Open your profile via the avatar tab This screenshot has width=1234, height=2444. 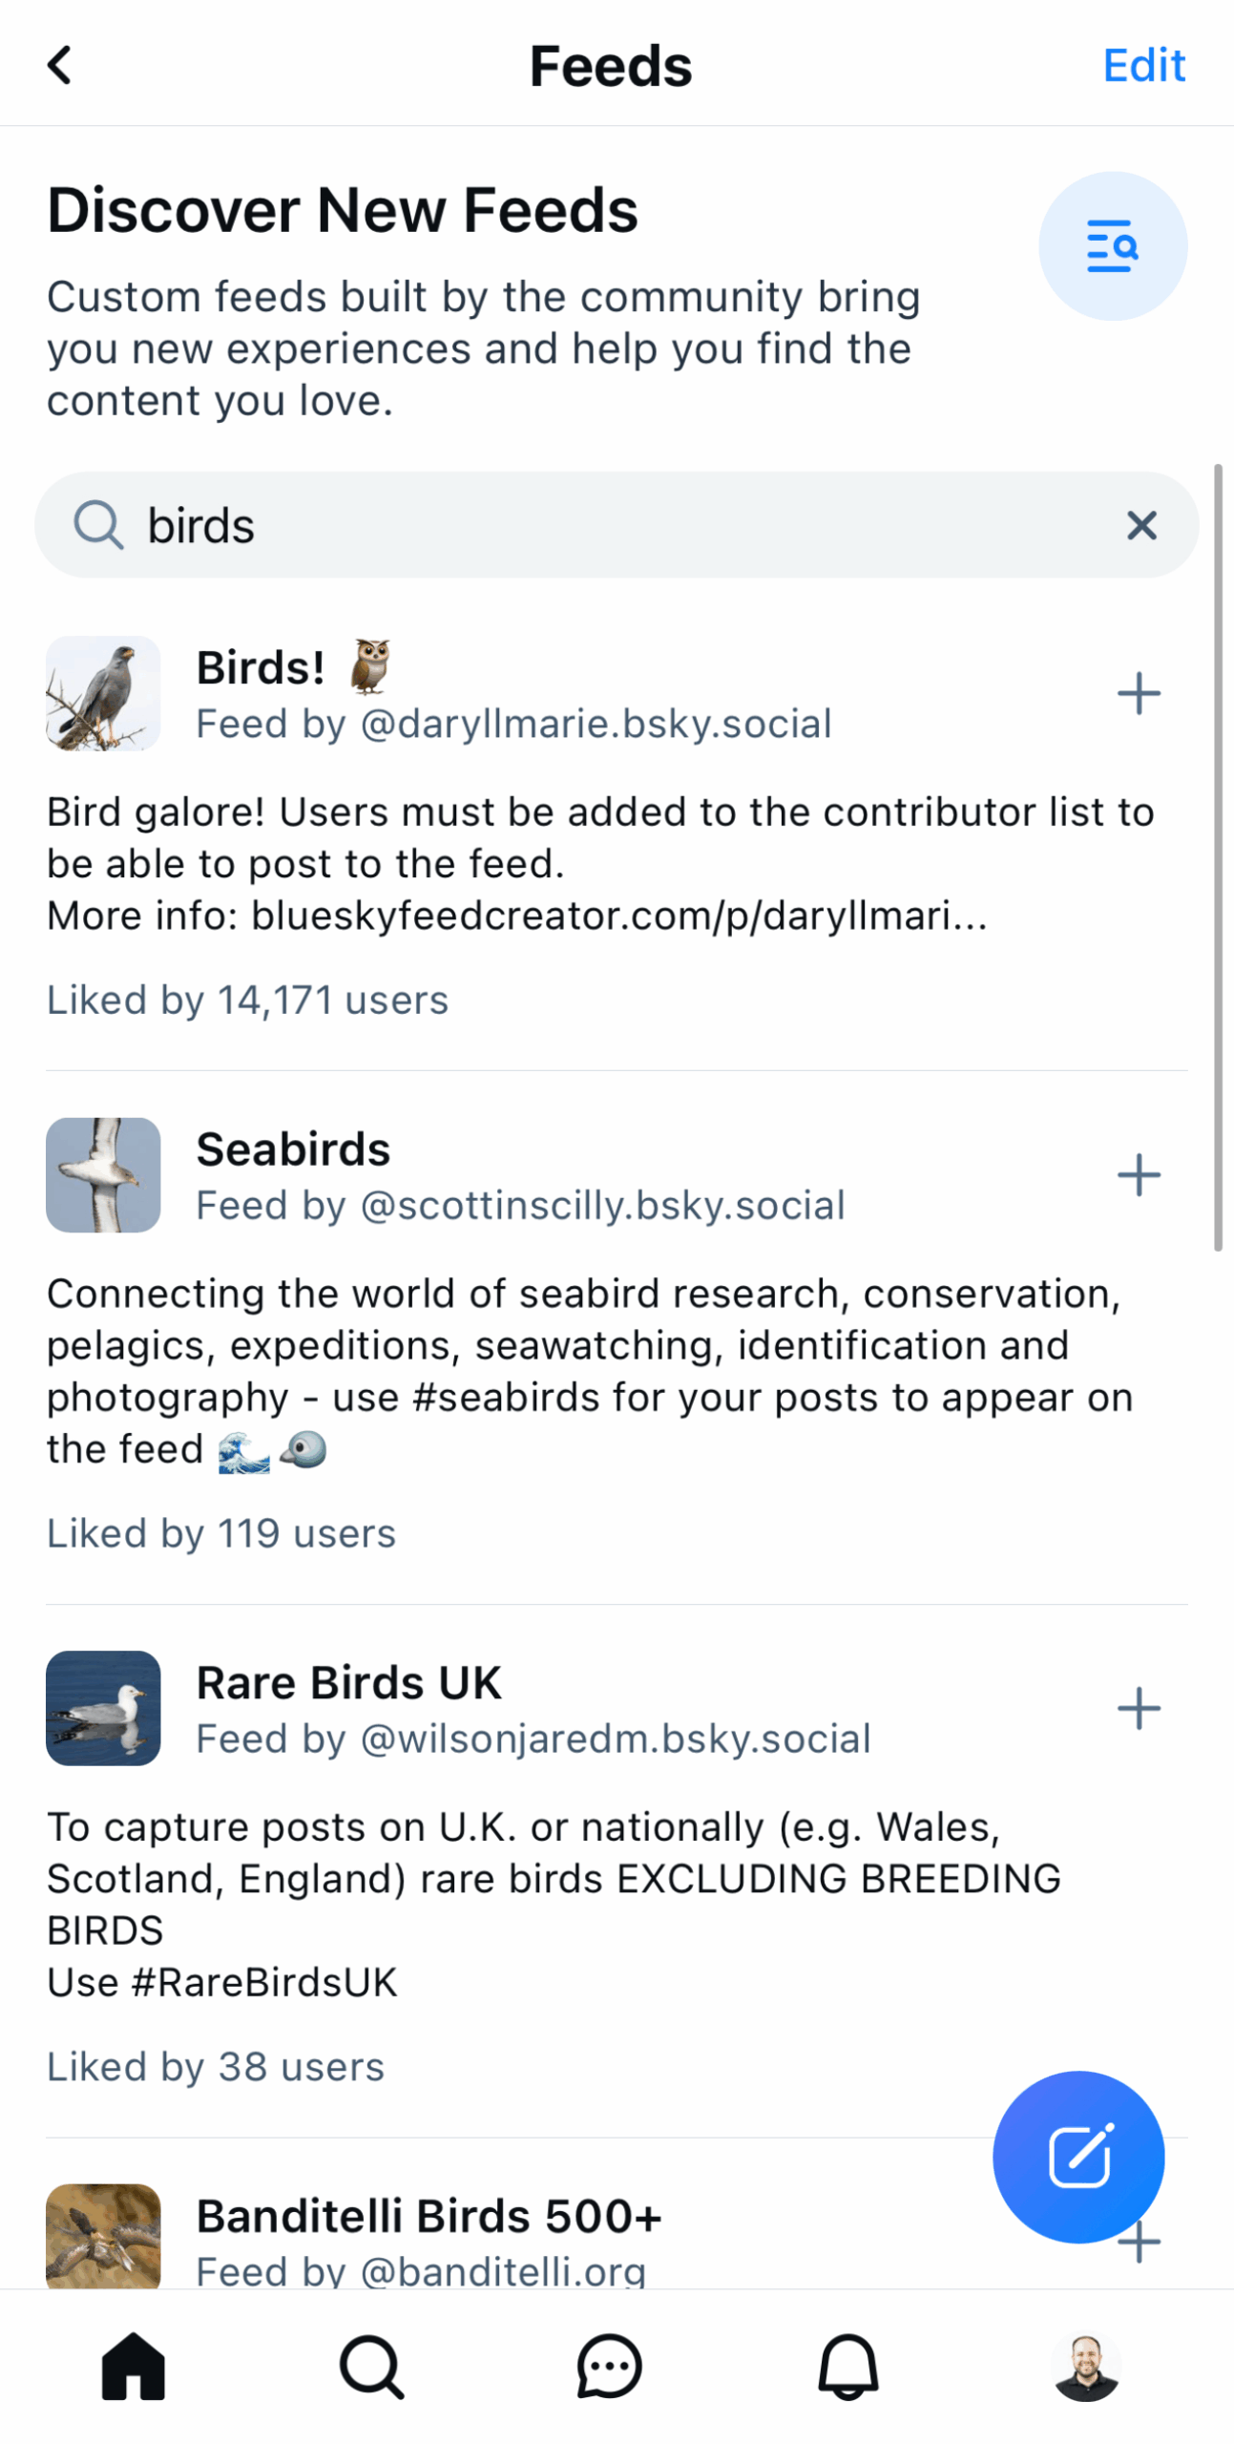click(x=1087, y=2366)
